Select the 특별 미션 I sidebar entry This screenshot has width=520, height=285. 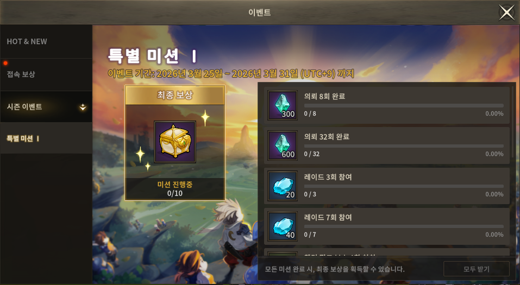click(46, 138)
